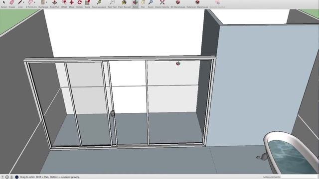Open the 2 Point Arc dropdown arrow
The image size is (319, 179).
point(34,2)
